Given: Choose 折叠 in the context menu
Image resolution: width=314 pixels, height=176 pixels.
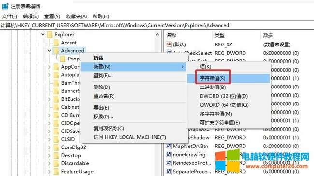Looking at the screenshot, I should [x=133, y=58].
